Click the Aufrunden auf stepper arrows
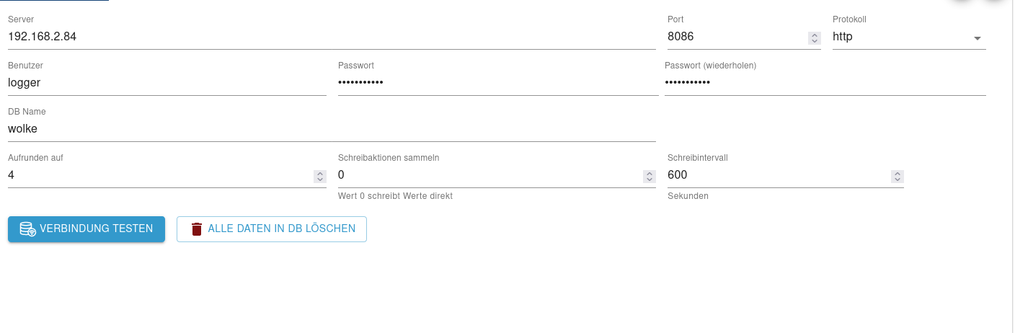The width and height of the screenshot is (1015, 333). click(320, 176)
